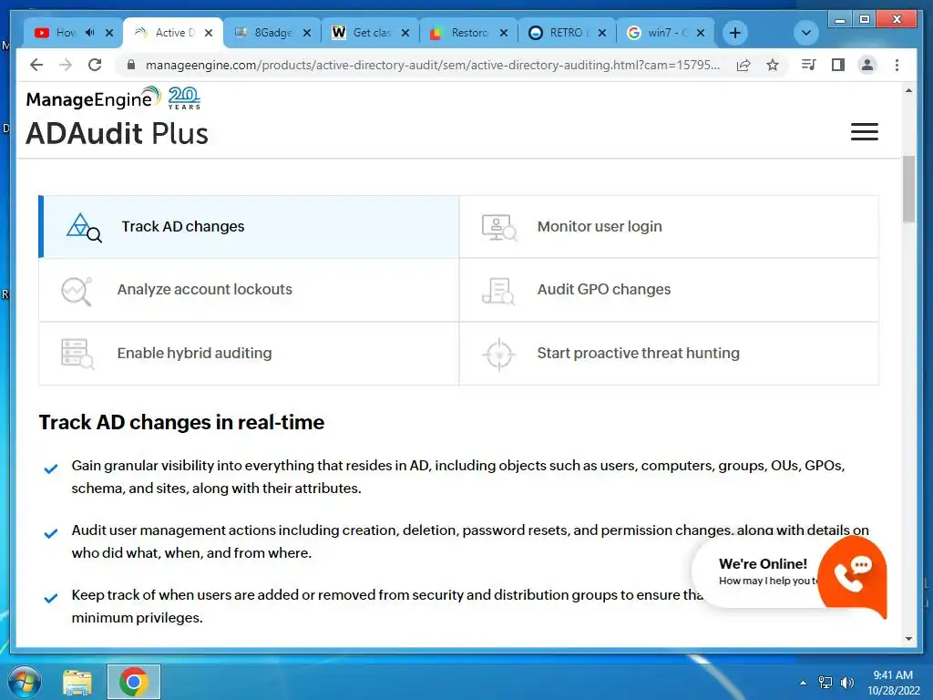Open the media controls icon in toolbar
The image size is (933, 700).
808,65
